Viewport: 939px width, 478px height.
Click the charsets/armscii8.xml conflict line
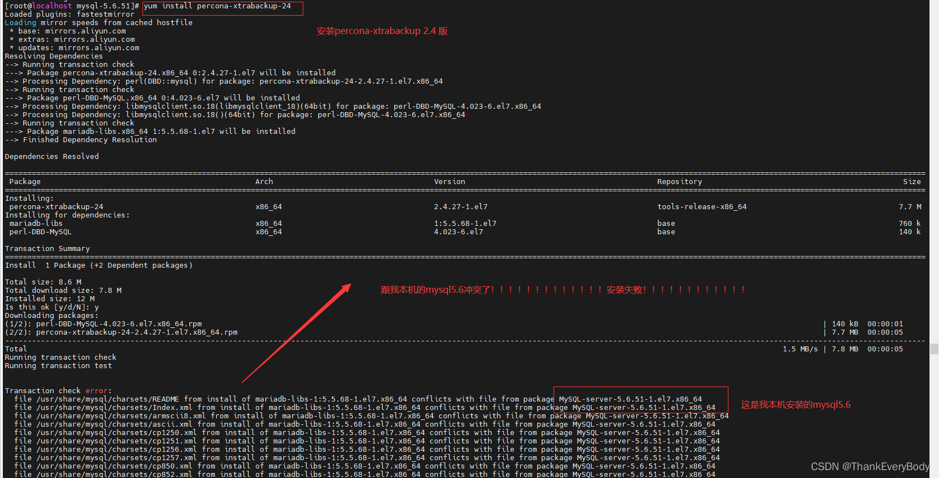[x=371, y=416]
